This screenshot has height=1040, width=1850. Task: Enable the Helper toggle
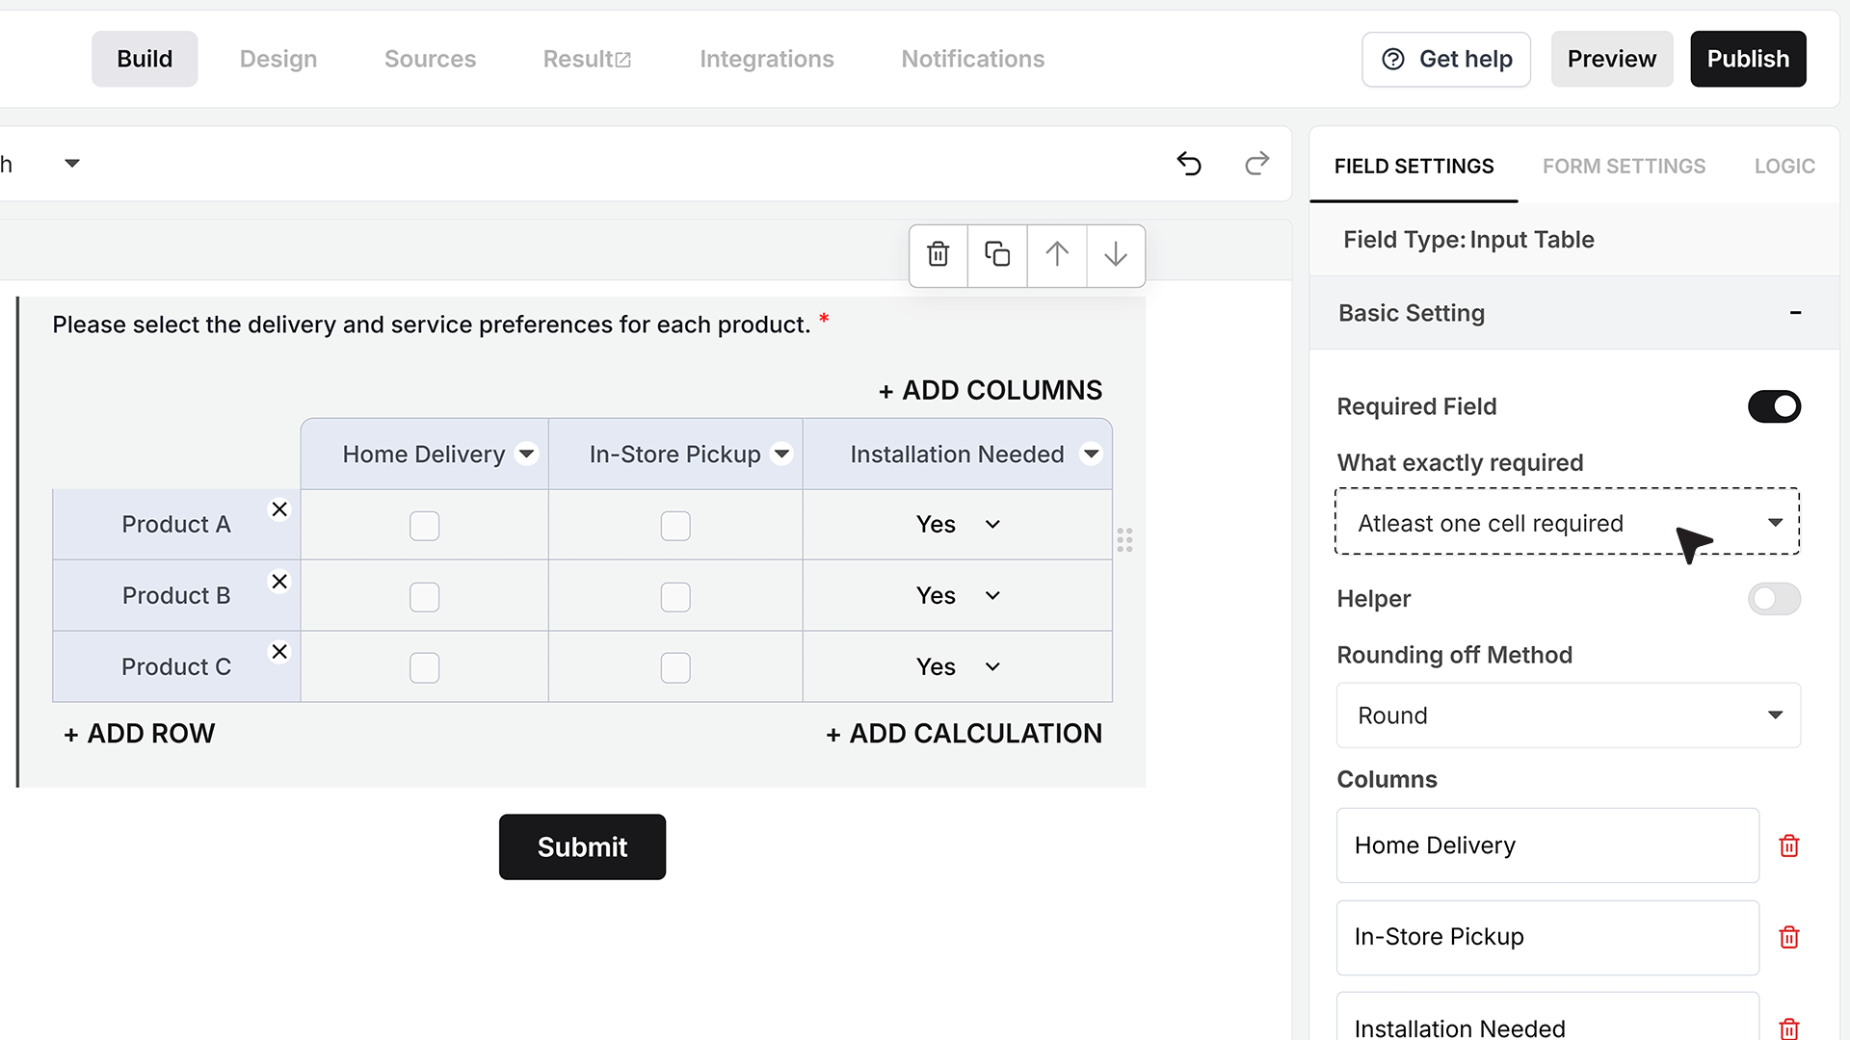(1774, 599)
